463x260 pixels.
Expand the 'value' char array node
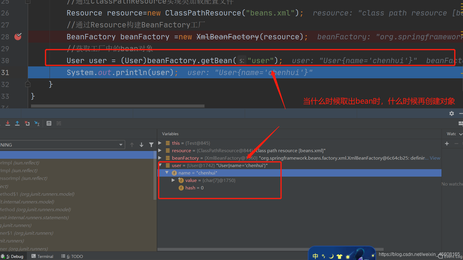pyautogui.click(x=173, y=180)
